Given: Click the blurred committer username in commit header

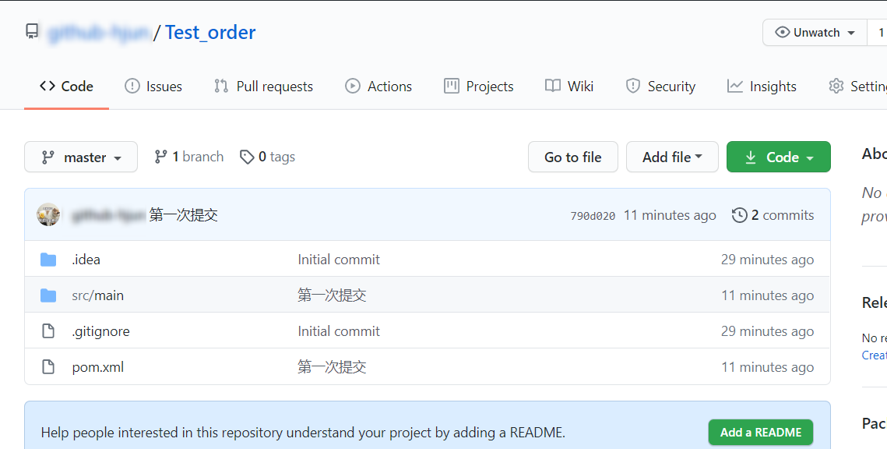Looking at the screenshot, I should pyautogui.click(x=108, y=215).
